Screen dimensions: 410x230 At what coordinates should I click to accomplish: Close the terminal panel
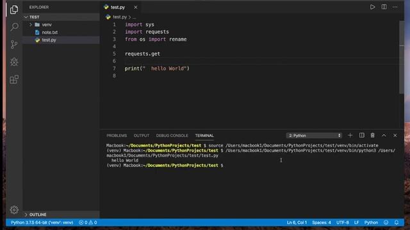coord(395,135)
